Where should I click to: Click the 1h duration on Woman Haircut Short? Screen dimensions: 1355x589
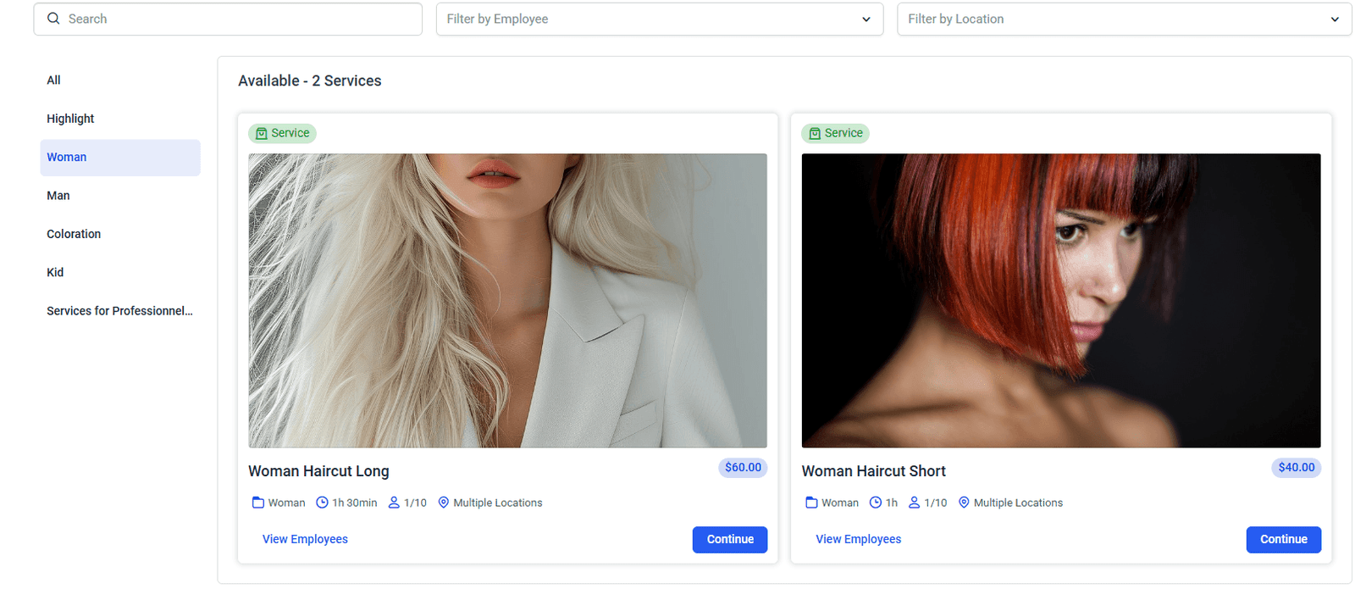(892, 503)
